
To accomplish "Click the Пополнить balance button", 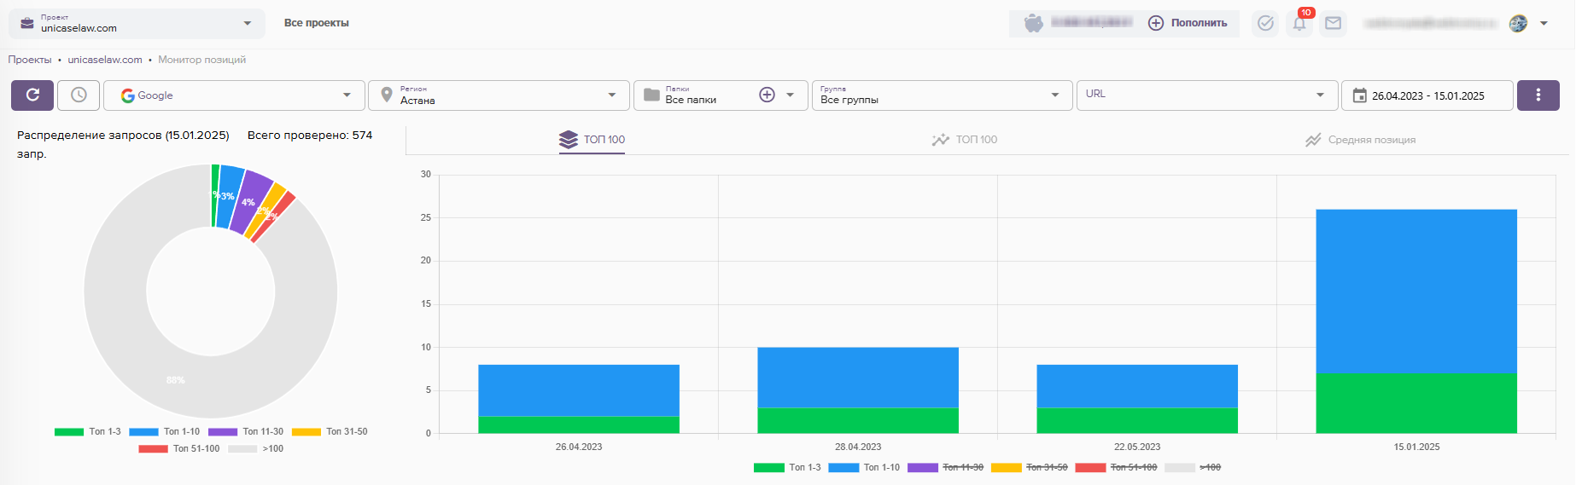I will [1188, 24].
